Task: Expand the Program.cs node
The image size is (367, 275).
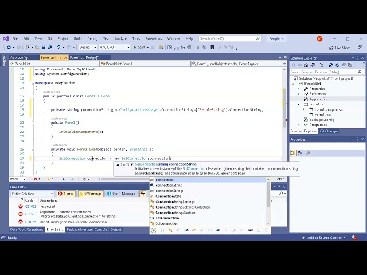Action: pos(298,125)
